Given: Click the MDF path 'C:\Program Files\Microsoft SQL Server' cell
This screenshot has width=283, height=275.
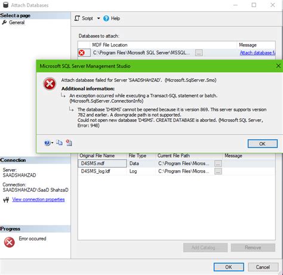Looking at the screenshot, I should (x=141, y=53).
